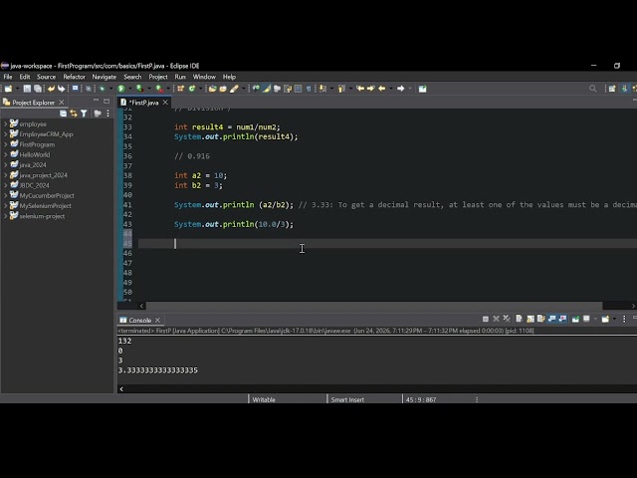The height and width of the screenshot is (478, 637).
Task: Click the Save All icon
Action: pyautogui.click(x=38, y=89)
